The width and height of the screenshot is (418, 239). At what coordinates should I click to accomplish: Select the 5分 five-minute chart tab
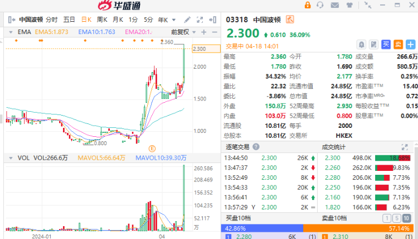148,20
